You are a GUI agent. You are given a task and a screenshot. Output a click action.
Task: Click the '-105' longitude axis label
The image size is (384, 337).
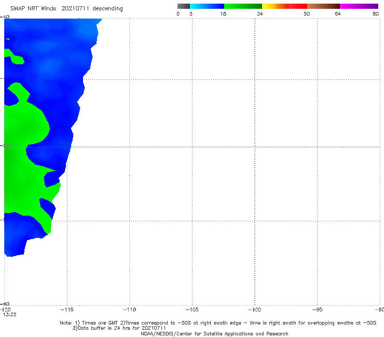(x=192, y=310)
